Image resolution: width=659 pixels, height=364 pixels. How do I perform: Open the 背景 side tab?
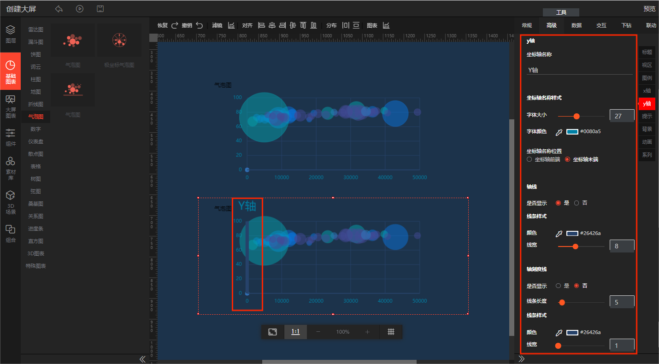point(647,129)
